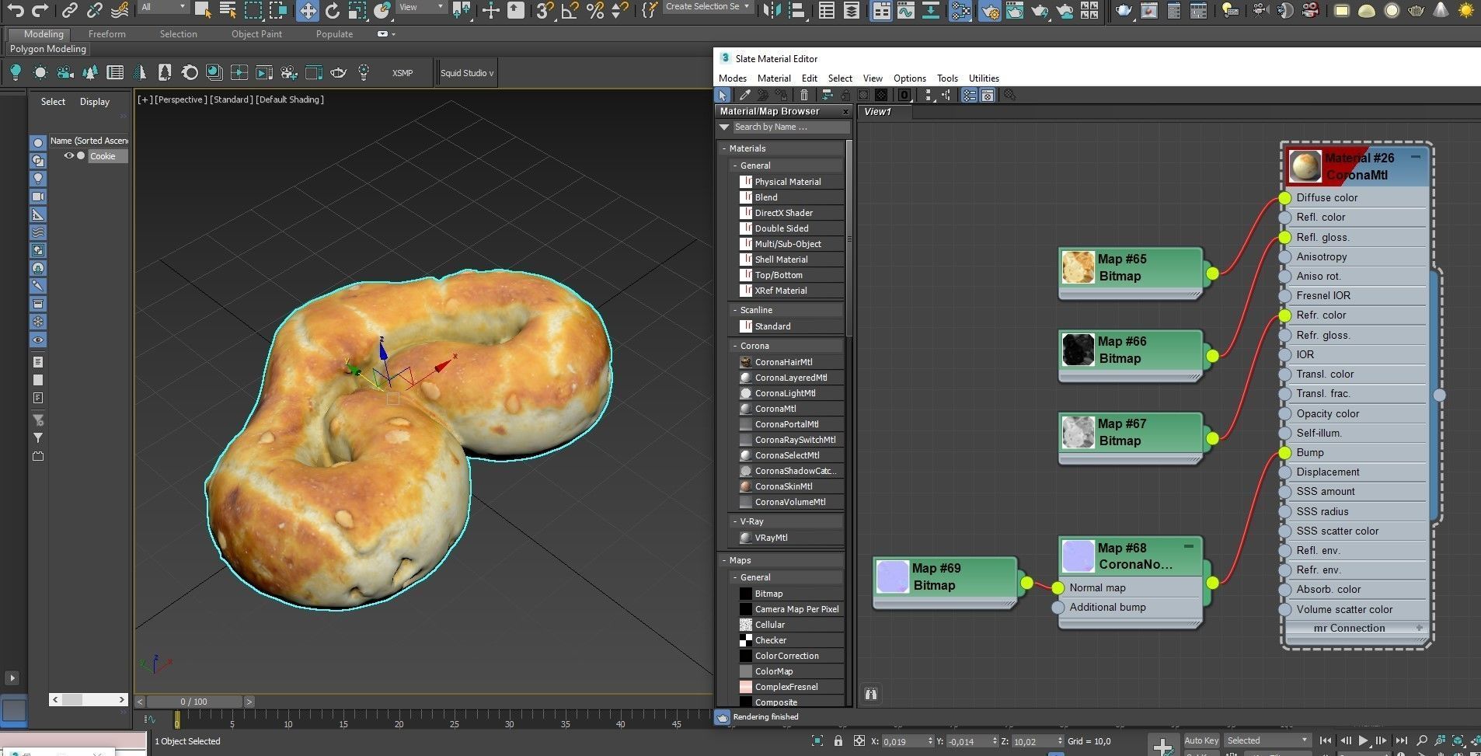Click the XSMP button
This screenshot has height=756, width=1481.
click(x=402, y=73)
